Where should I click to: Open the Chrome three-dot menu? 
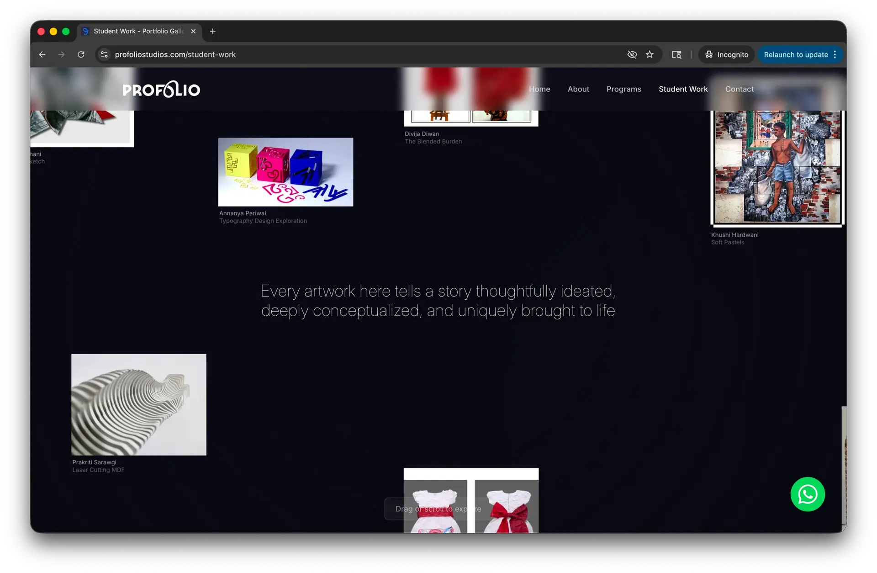point(835,54)
